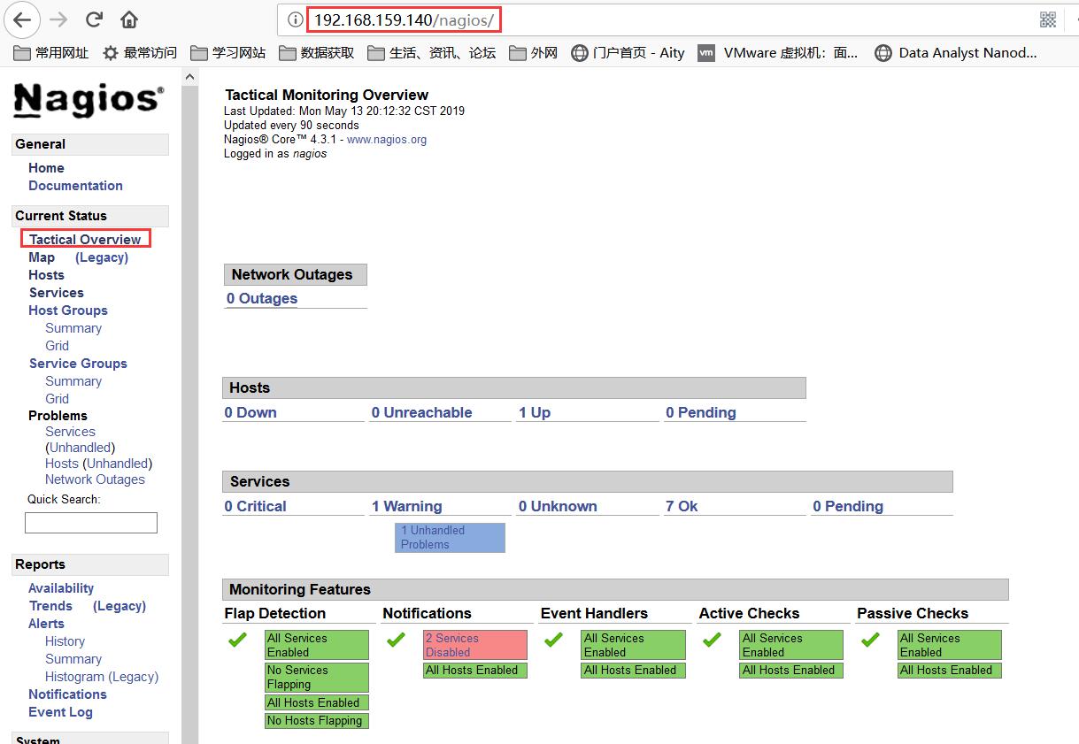Open the Service Groups link
Image resolution: width=1079 pixels, height=744 pixels.
click(78, 364)
